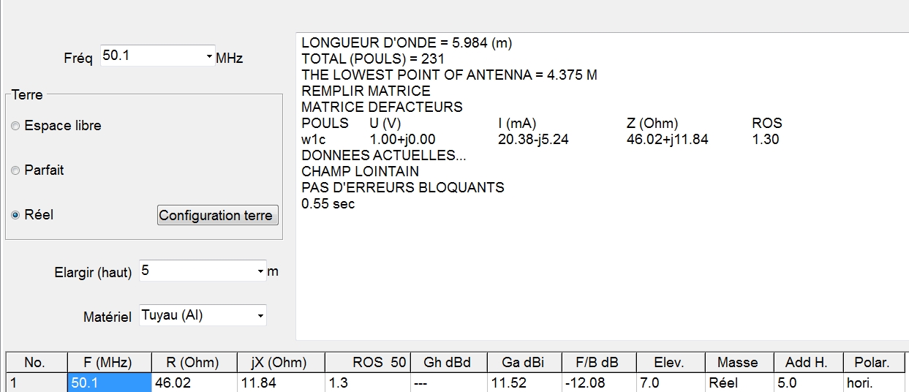Click the jX (Ohm) column header
Viewport: 909px width, 392px height.
(281, 362)
